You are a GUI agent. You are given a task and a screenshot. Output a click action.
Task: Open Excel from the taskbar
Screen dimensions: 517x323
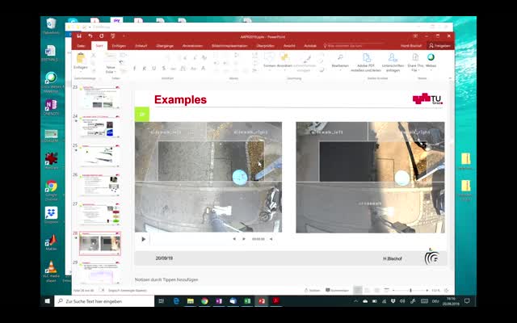(x=247, y=301)
